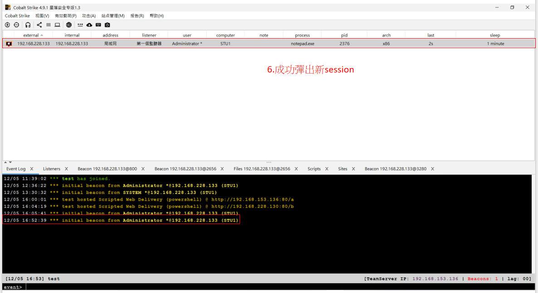Open the web log globe icon
The image size is (538, 293).
pyautogui.click(x=68, y=25)
